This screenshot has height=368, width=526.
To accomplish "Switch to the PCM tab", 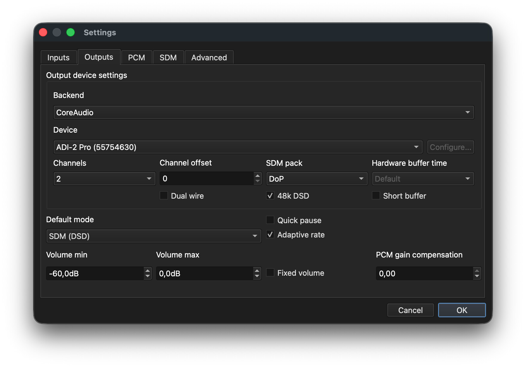I will pos(136,57).
